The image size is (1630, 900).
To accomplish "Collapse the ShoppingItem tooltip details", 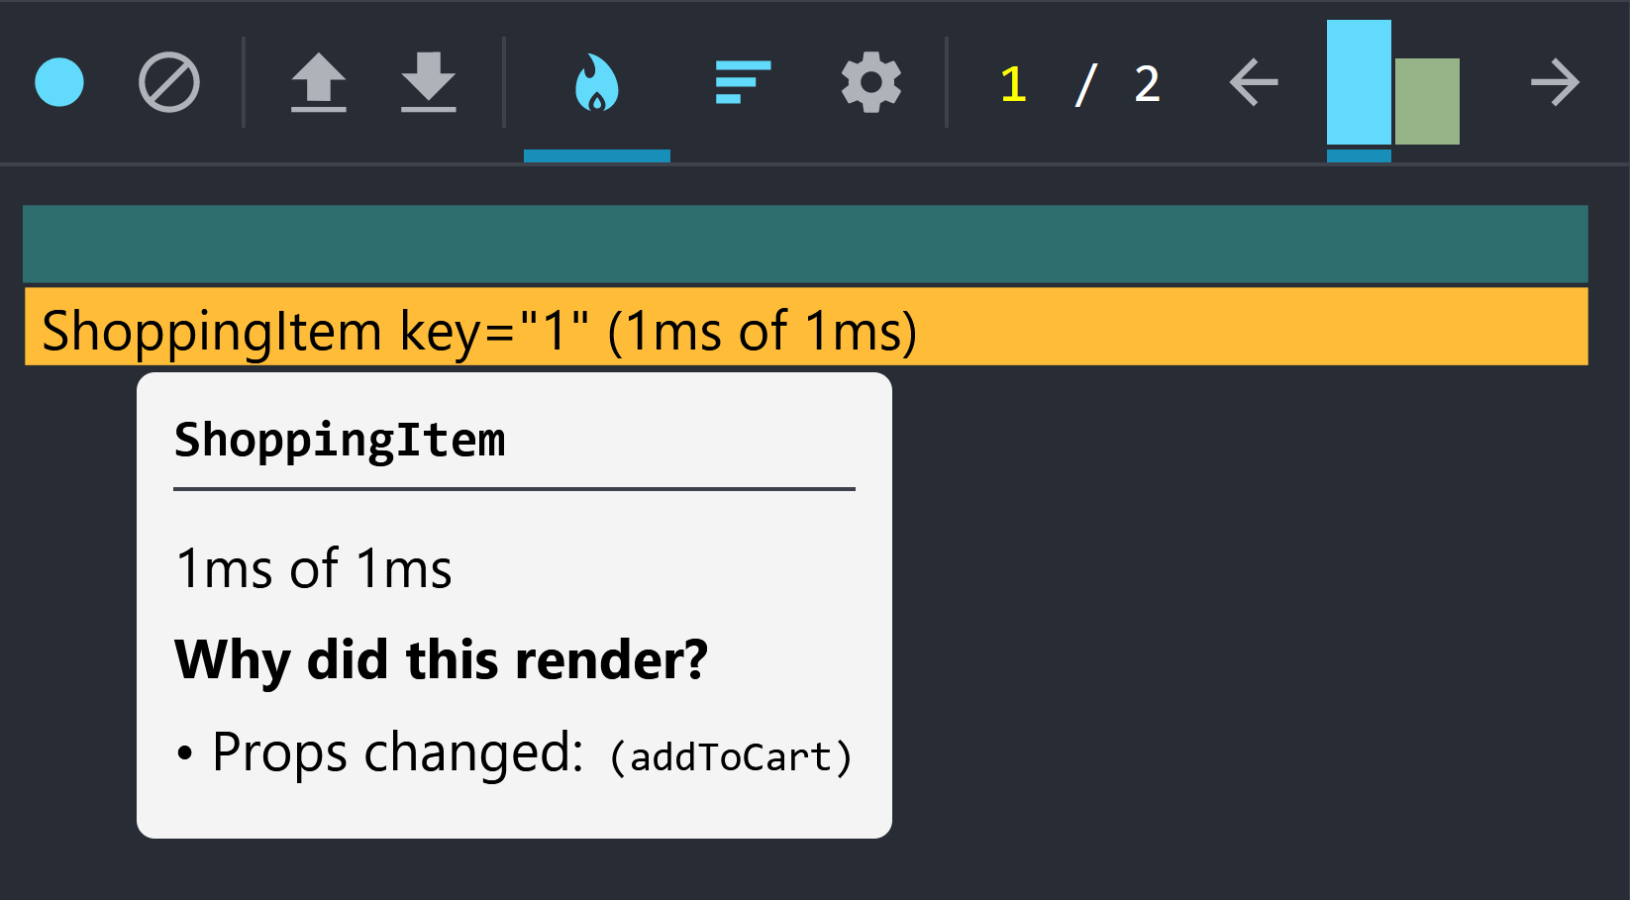I will pyautogui.click(x=340, y=439).
